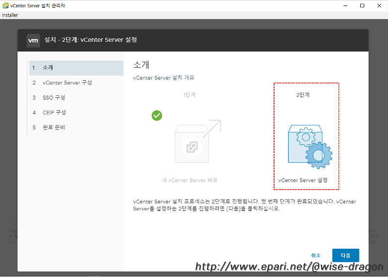
Task: Click the VMware vm logo
Action: 33,40
